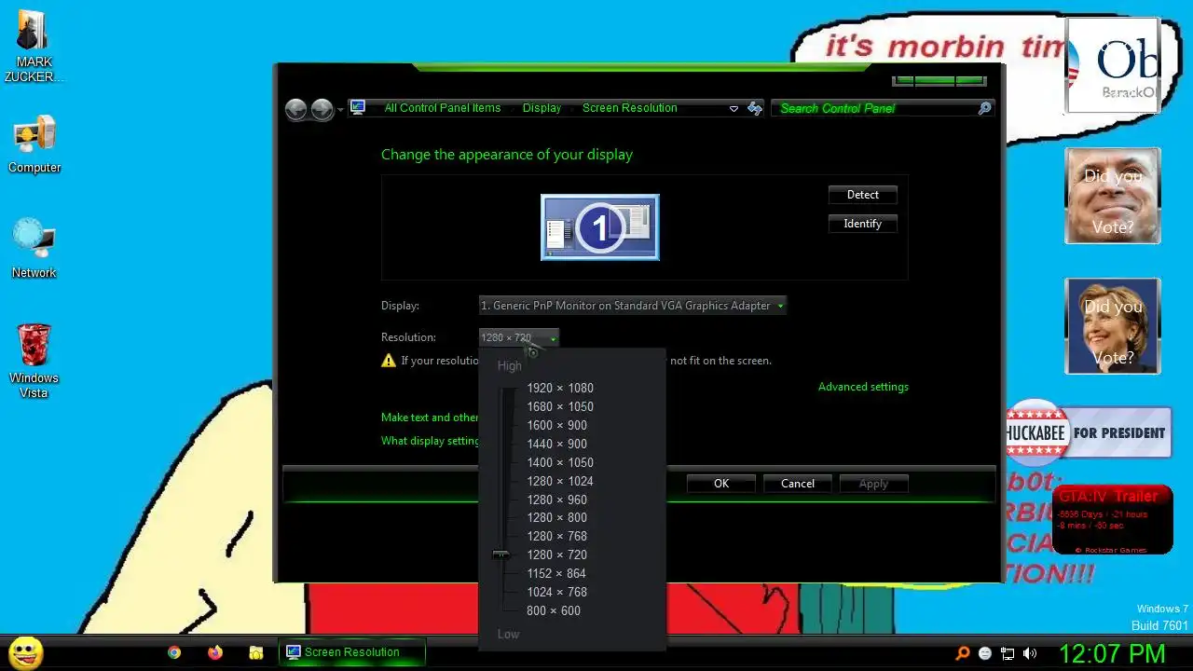Choose 1280 × 800 resolution
1193x671 pixels.
557,517
